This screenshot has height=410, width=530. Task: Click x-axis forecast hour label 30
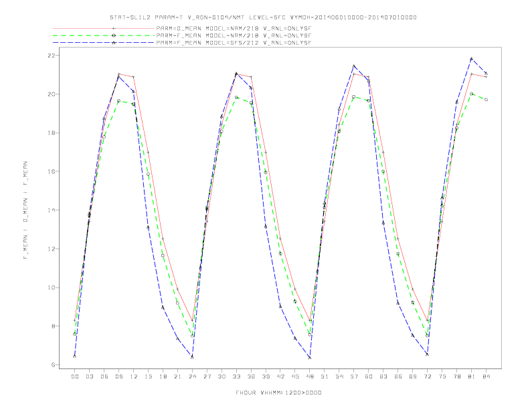[x=222, y=377]
